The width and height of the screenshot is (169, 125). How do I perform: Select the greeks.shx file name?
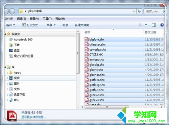click(x=97, y=100)
